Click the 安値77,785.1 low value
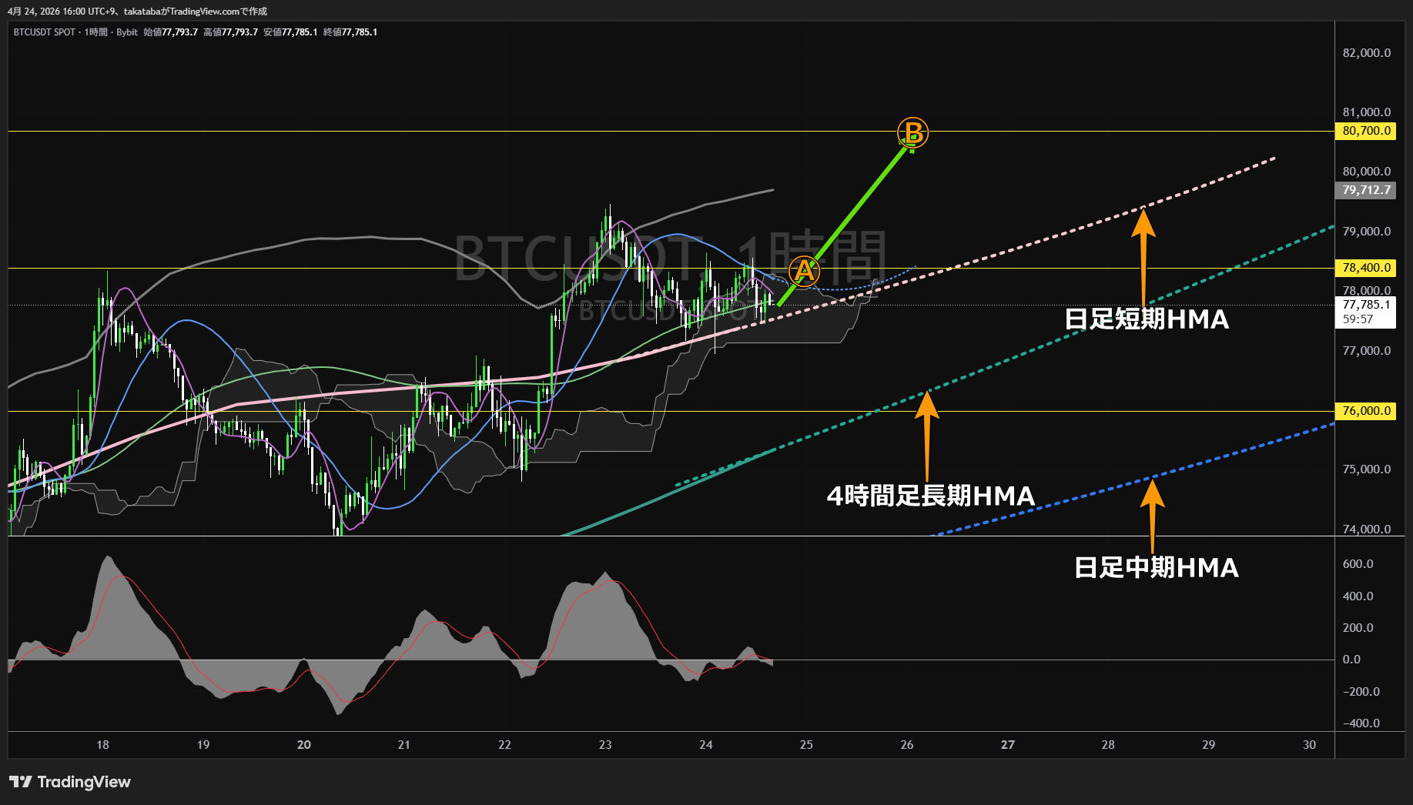The height and width of the screenshot is (805, 1413). pyautogui.click(x=290, y=32)
